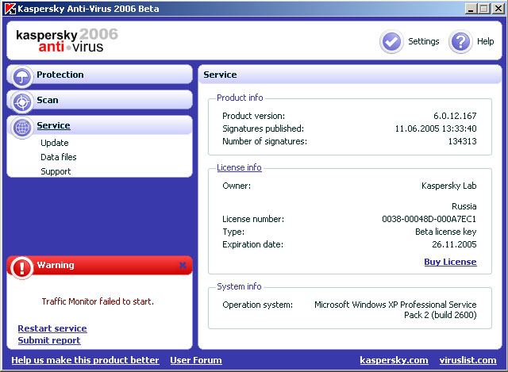Open the Scan section
Viewport: 508px width, 372px height.
[x=99, y=100]
